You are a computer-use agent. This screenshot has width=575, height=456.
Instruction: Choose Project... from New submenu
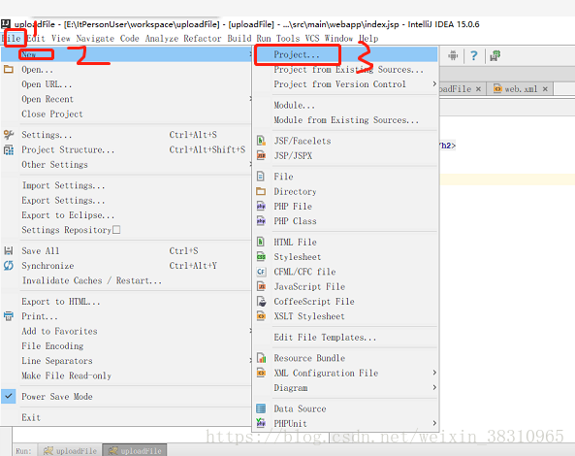tap(346, 54)
